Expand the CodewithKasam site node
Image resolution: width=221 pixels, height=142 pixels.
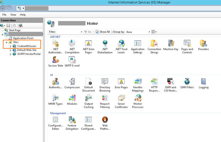tap(10, 46)
